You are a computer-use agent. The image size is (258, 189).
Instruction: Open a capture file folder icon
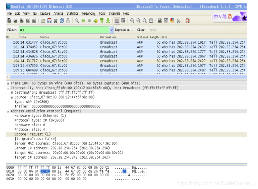[43, 21]
